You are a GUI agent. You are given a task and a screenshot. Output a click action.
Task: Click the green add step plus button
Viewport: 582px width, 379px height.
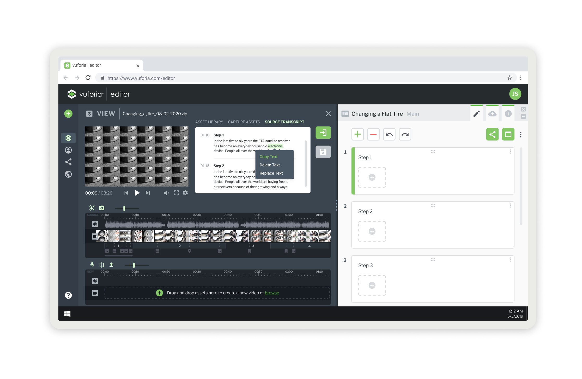point(357,134)
